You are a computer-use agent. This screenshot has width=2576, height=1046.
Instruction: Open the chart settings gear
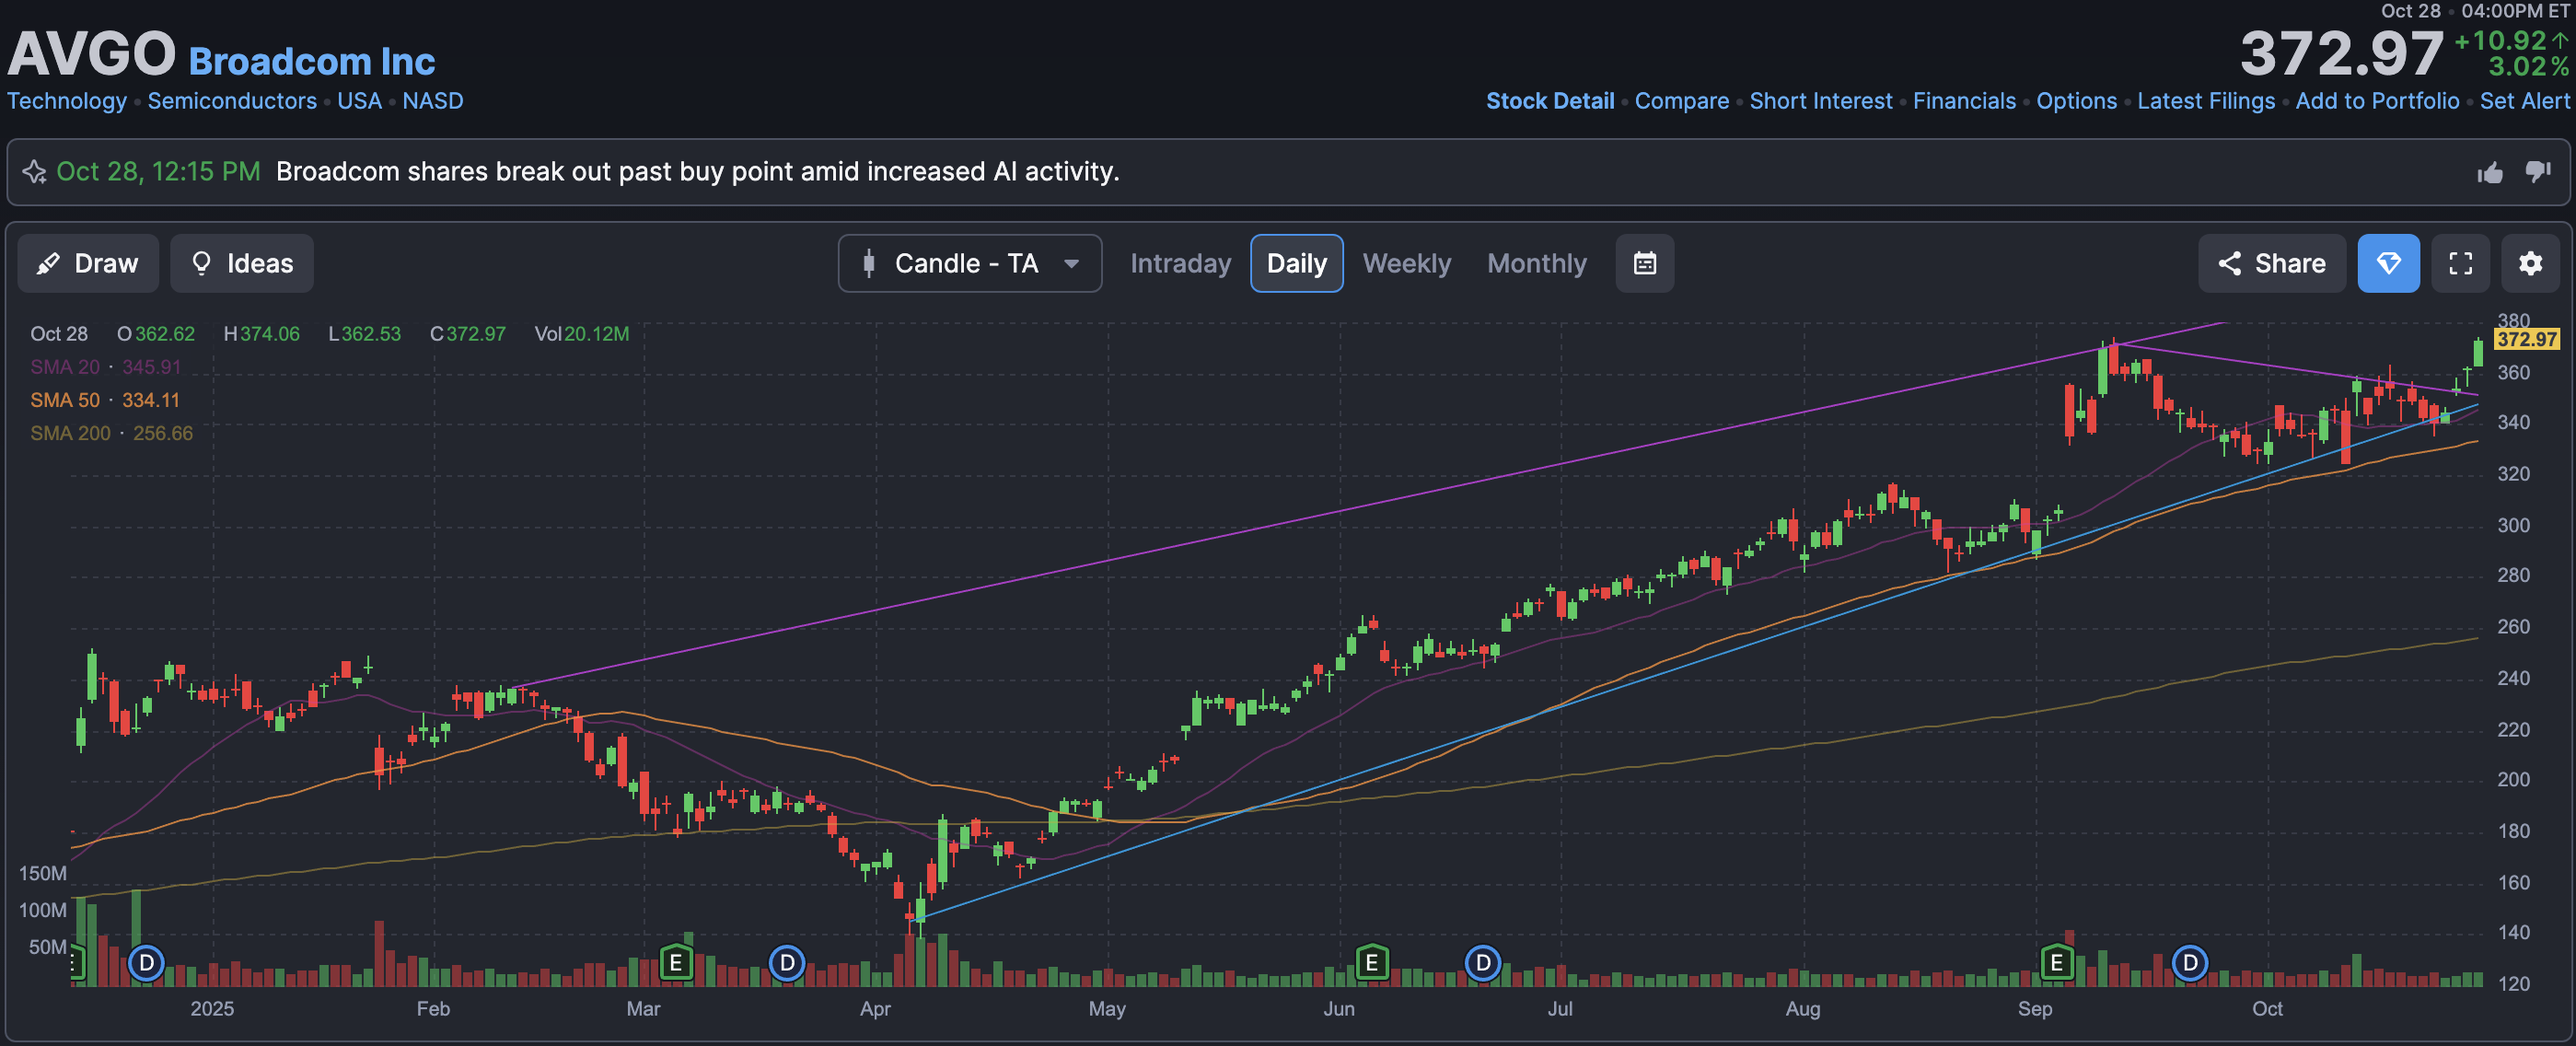tap(2529, 264)
